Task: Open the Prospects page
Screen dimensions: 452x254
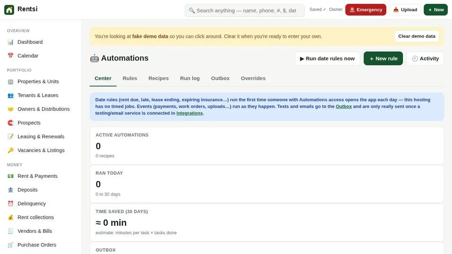Action: click(x=40, y=123)
